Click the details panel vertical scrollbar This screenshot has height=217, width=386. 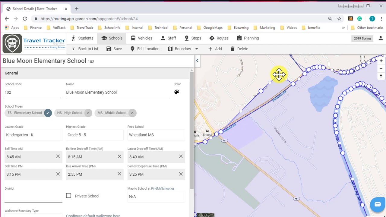[x=191, y=130]
